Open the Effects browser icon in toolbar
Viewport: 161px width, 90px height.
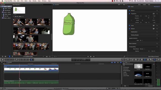click(133, 59)
